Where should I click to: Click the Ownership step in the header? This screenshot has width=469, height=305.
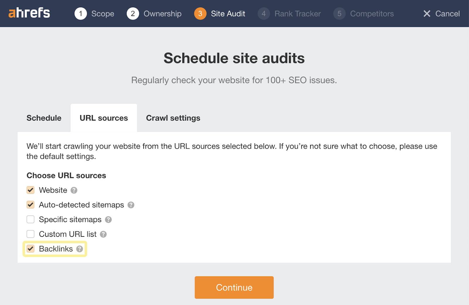162,13
